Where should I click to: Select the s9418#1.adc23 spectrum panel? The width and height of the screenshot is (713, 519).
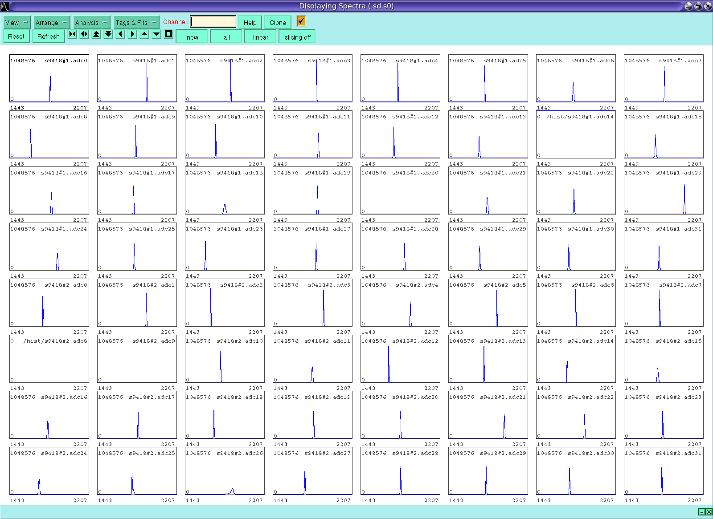pos(664,191)
